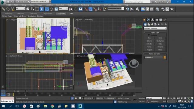Toggle the Graphite ribbon icon
This screenshot has height=109, width=194.
[x=143, y=9]
